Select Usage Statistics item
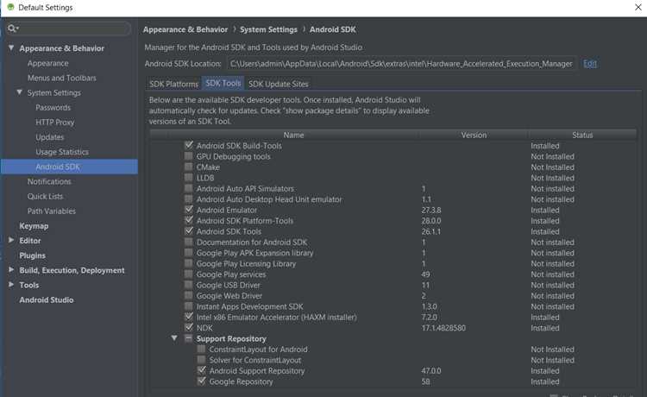Screen dimensions: 647x397 pyautogui.click(x=62, y=152)
